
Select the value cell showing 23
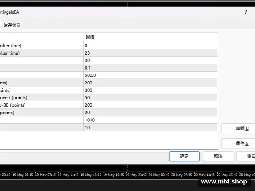151,53
